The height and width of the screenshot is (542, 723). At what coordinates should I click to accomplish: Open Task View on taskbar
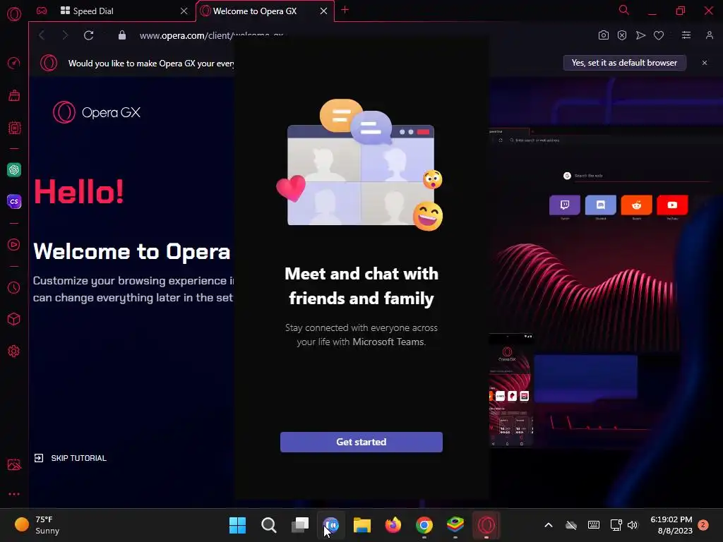coord(299,525)
